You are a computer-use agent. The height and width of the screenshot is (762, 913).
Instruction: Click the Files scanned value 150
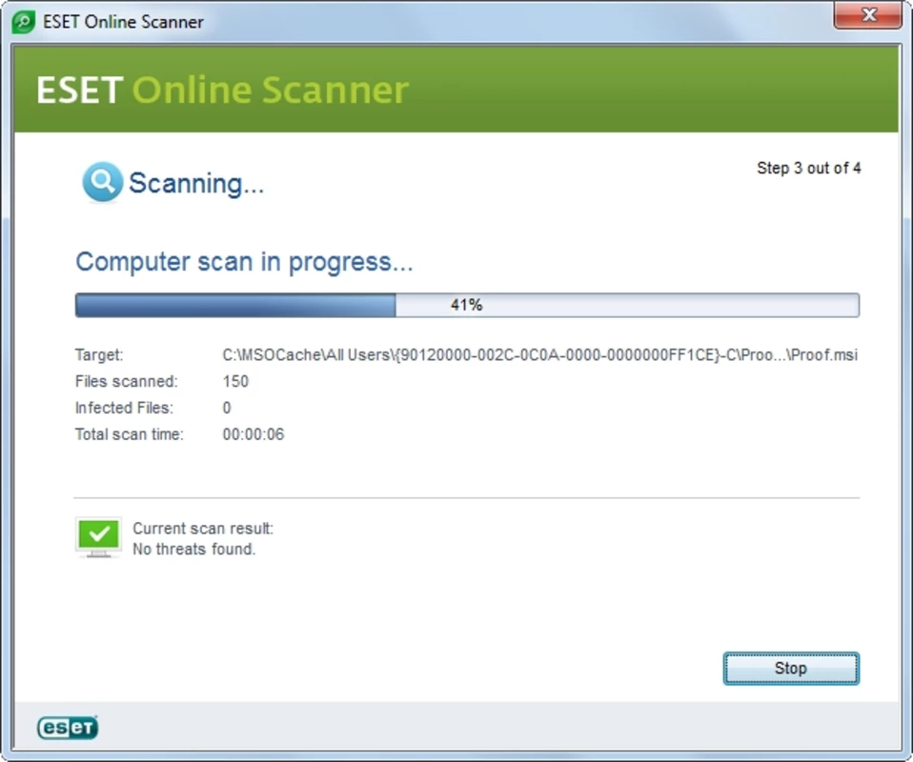coord(235,382)
